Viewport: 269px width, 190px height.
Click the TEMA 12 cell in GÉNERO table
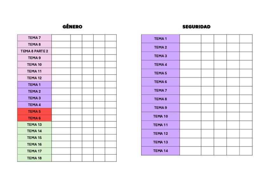34,78
